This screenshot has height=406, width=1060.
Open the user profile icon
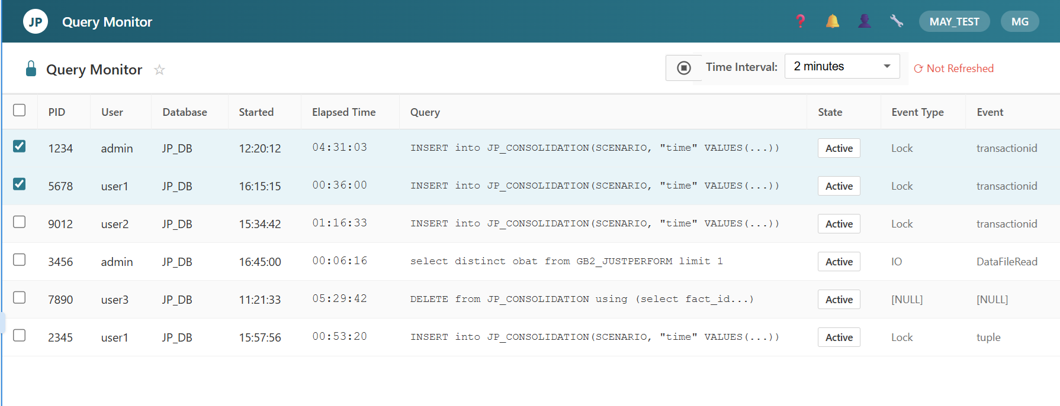(x=864, y=22)
